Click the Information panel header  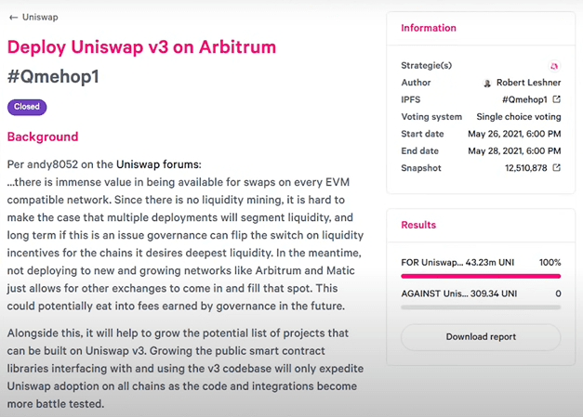point(429,28)
